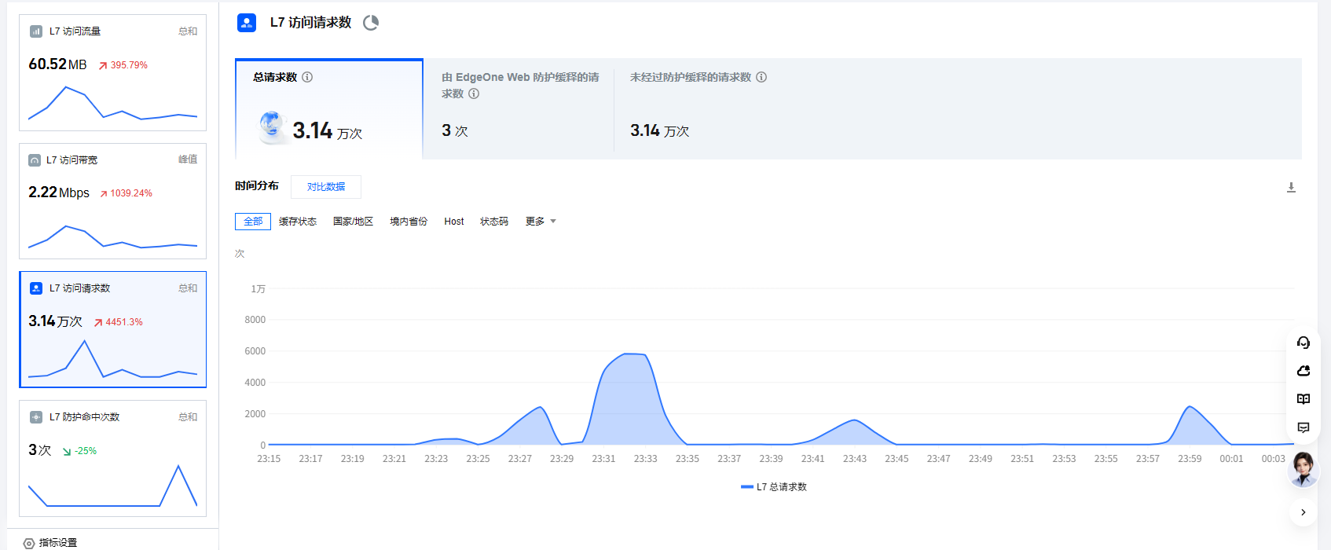1331x550 pixels.
Task: Open the headset customer support icon
Action: pos(1303,343)
